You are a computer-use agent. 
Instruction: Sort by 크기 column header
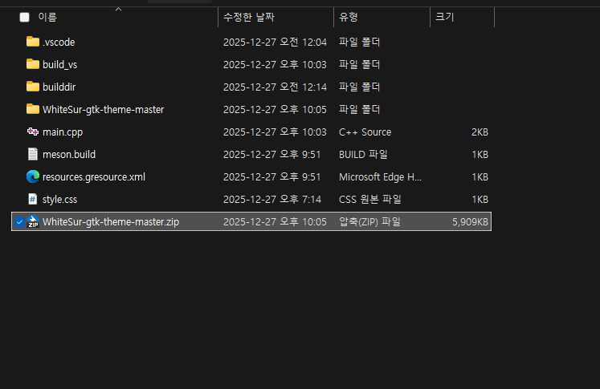(444, 17)
